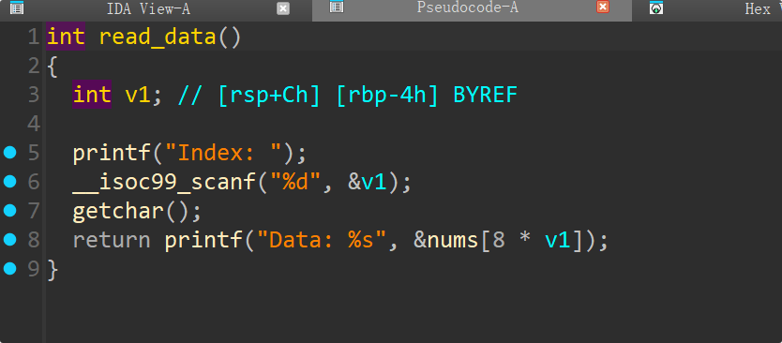Switch to the IDA View-A tab

click(149, 8)
